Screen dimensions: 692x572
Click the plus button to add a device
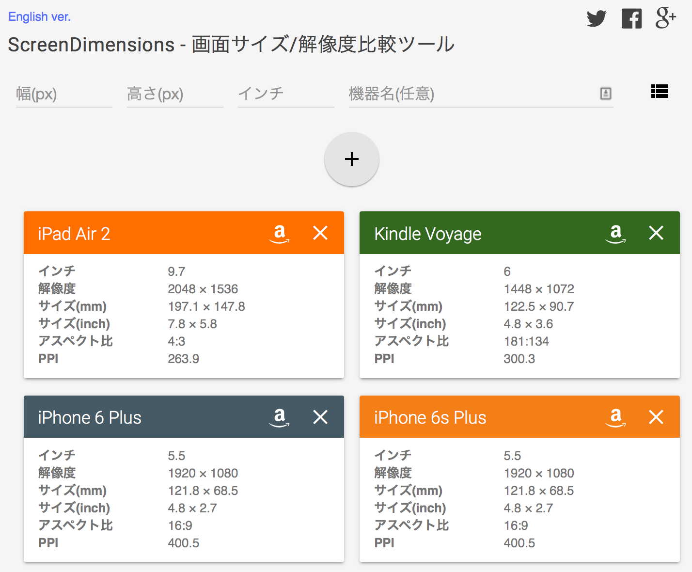click(351, 159)
